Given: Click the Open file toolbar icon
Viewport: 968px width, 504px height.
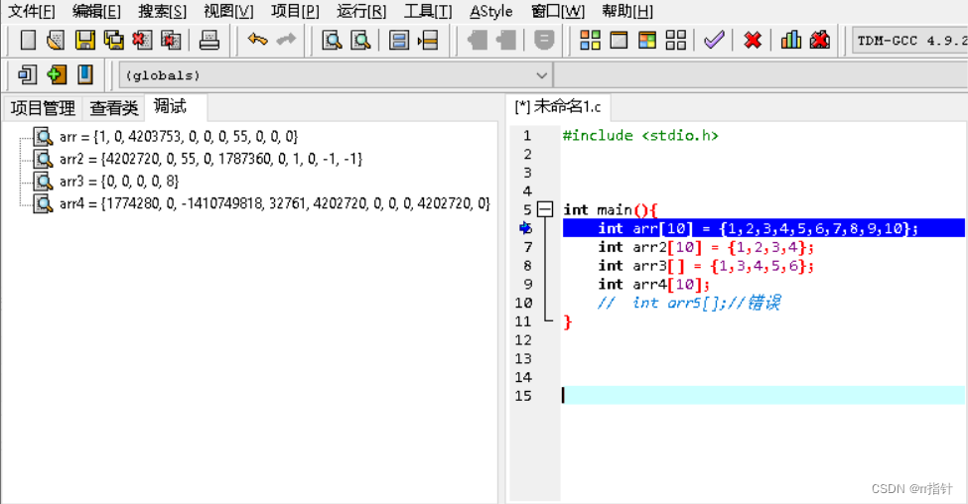Looking at the screenshot, I should point(56,40).
